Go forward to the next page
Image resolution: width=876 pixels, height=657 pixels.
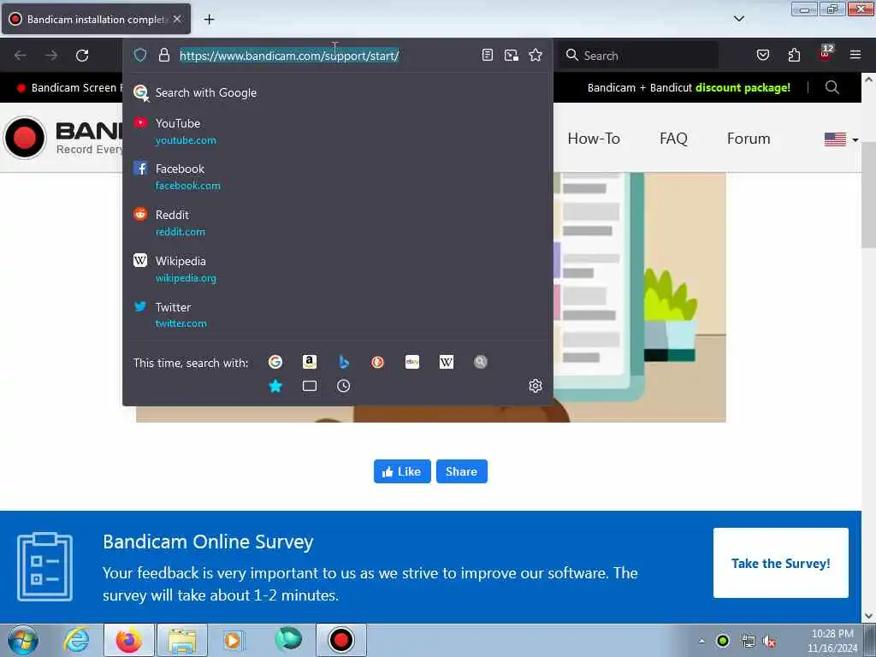51,56
